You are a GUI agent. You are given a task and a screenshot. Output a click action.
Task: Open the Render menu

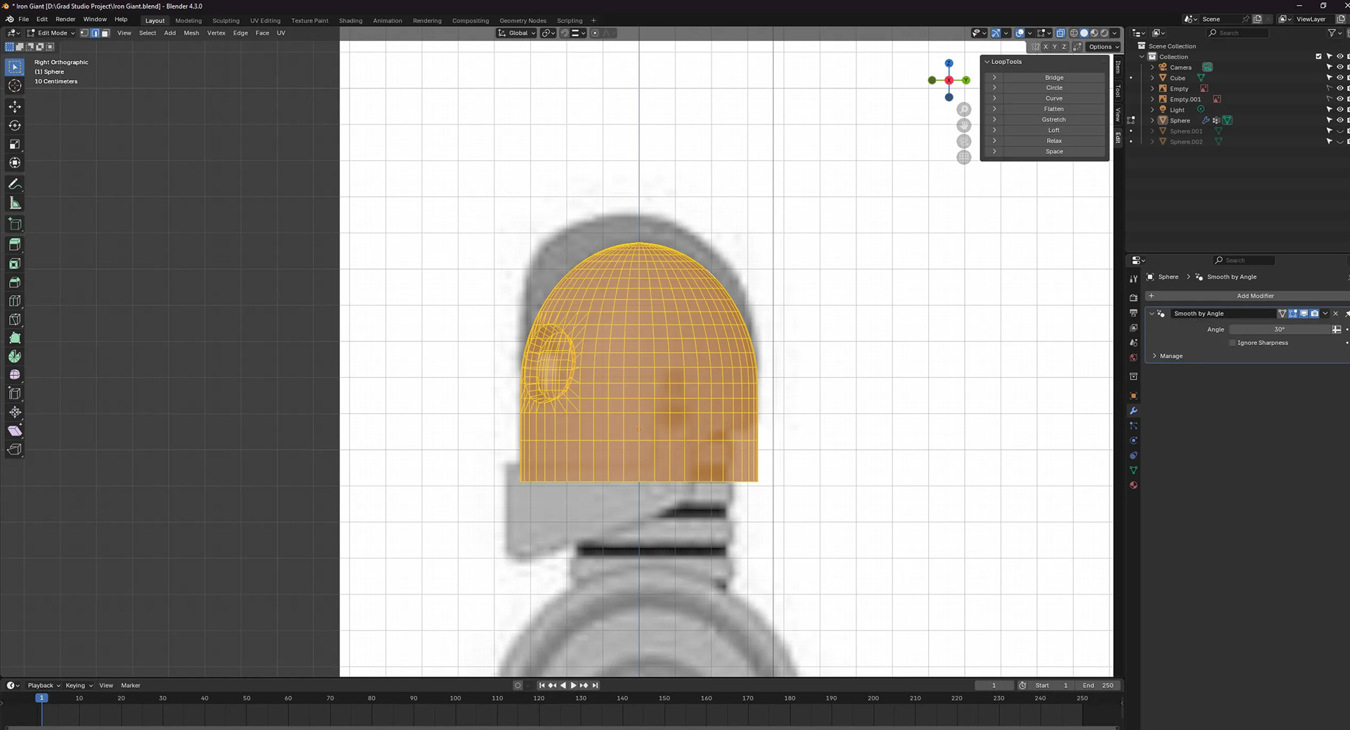click(x=65, y=20)
